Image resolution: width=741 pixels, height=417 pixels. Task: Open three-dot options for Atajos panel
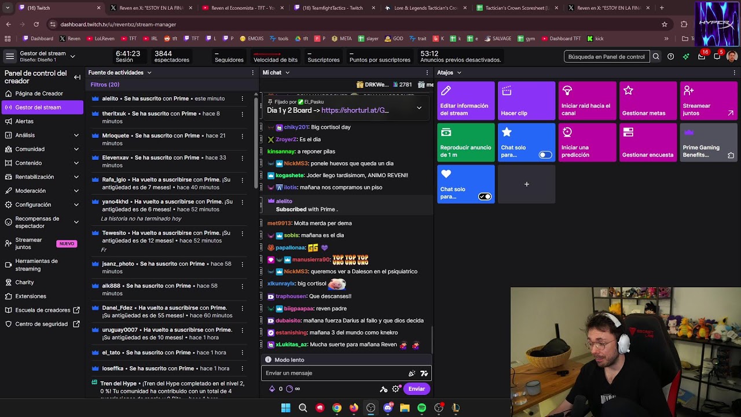pos(735,72)
